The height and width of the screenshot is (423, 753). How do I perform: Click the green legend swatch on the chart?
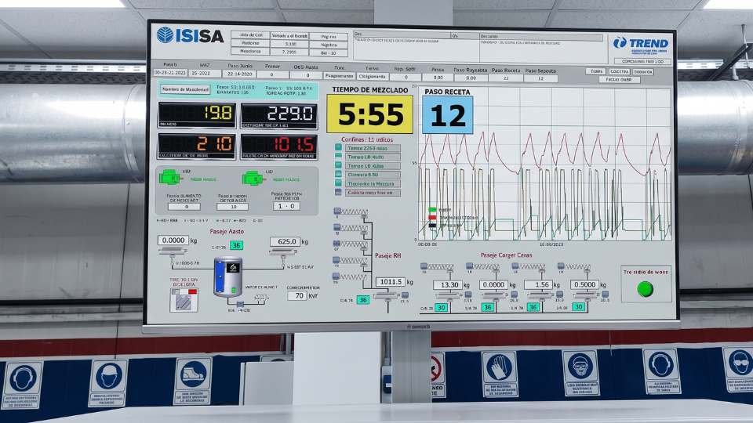coord(432,210)
